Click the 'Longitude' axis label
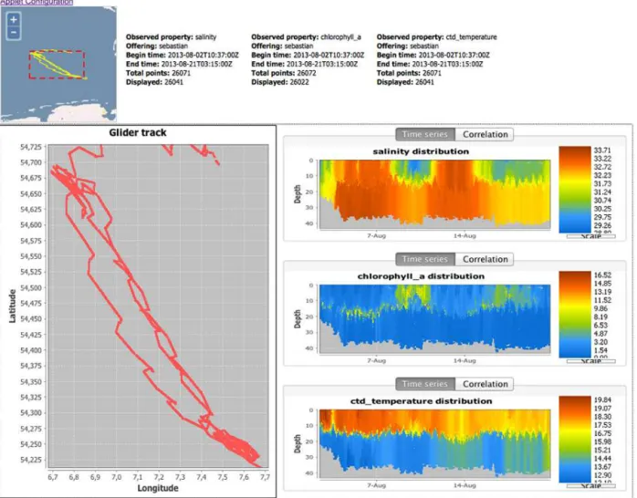637x498 pixels. click(158, 488)
